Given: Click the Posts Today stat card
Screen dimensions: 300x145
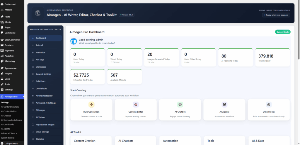Looking at the screenshot, I should tap(87, 57).
